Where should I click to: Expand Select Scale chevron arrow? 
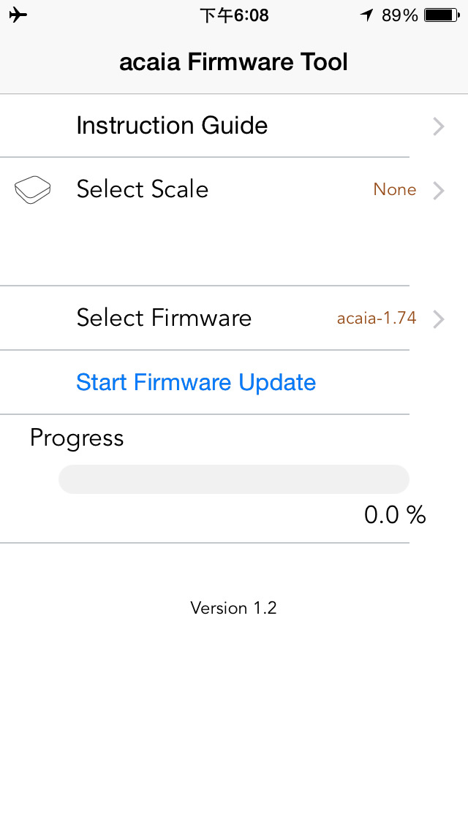click(x=438, y=191)
